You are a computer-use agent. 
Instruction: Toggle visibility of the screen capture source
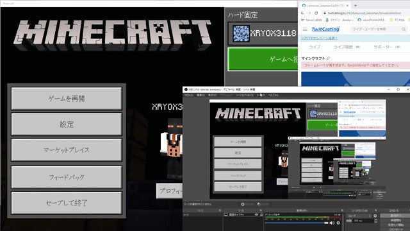[256, 215]
